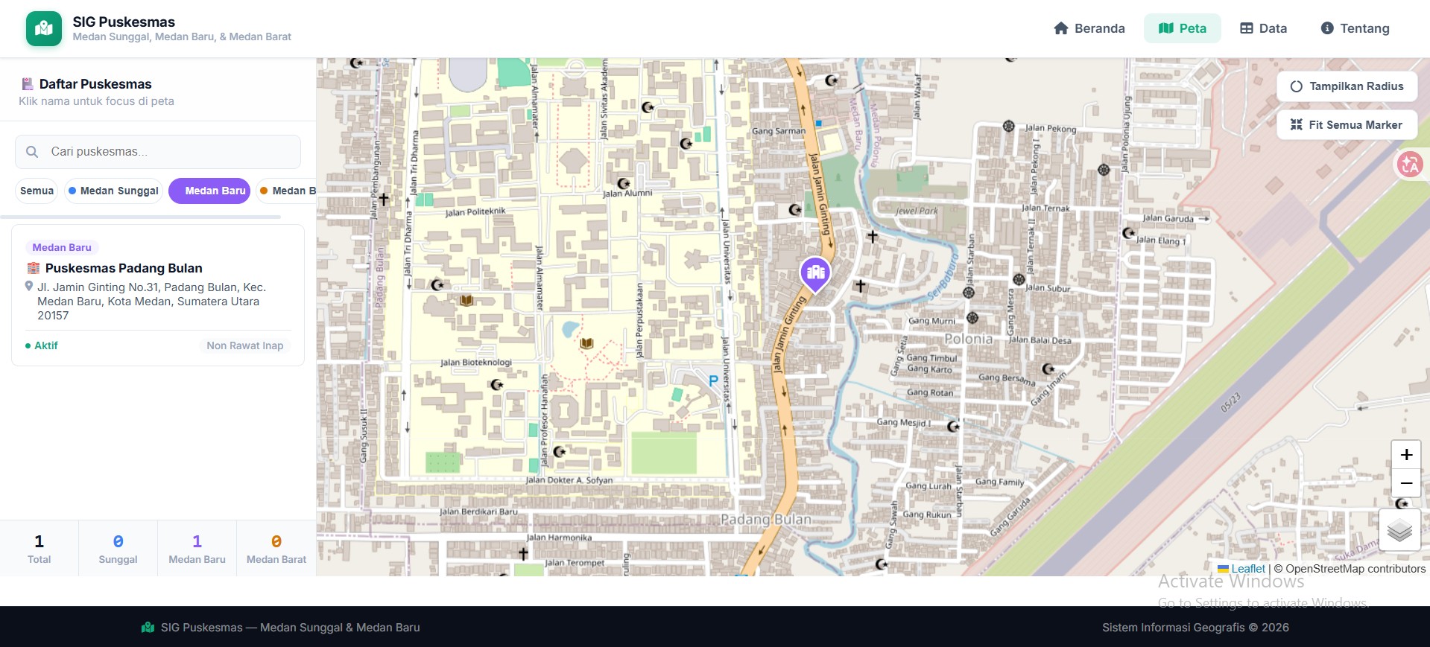Click the Jewel Park map label
Image resolution: width=1430 pixels, height=647 pixels.
917,211
